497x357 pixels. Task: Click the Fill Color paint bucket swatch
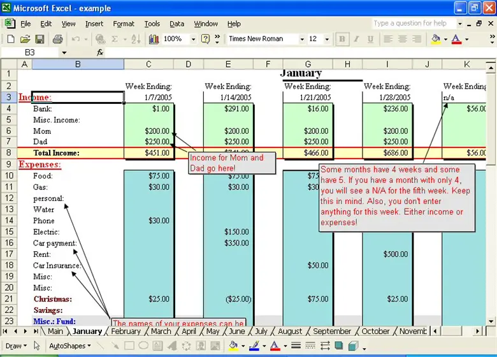tap(436, 39)
